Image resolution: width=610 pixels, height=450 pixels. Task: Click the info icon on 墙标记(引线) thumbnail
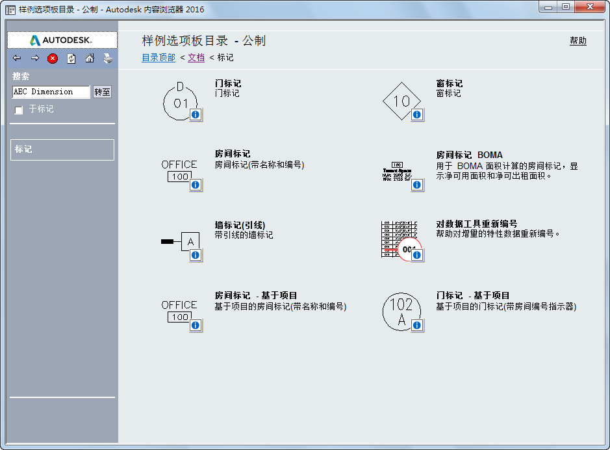(x=196, y=254)
